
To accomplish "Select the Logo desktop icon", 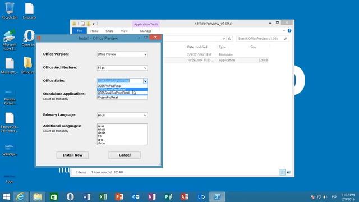I will click(10, 178).
